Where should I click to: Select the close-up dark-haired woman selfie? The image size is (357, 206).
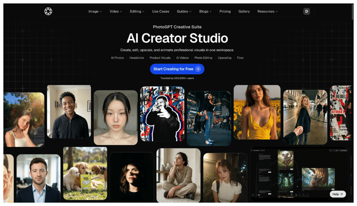pyautogui.click(x=116, y=117)
